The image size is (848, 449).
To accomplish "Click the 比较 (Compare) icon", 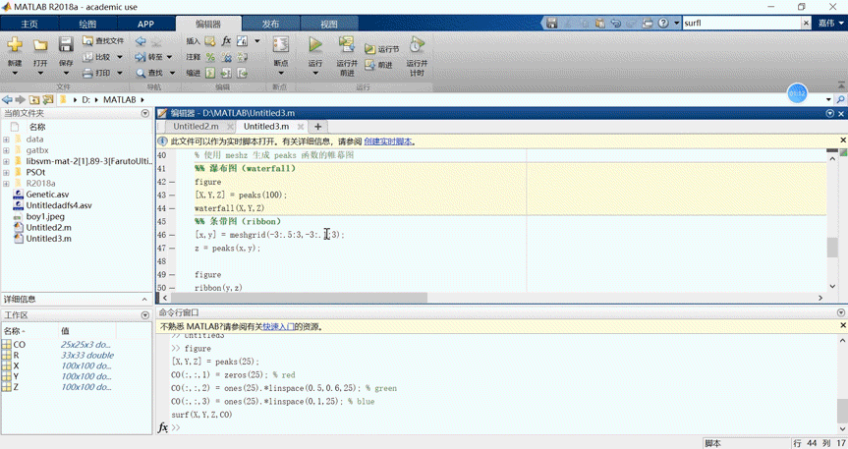I will coord(87,57).
